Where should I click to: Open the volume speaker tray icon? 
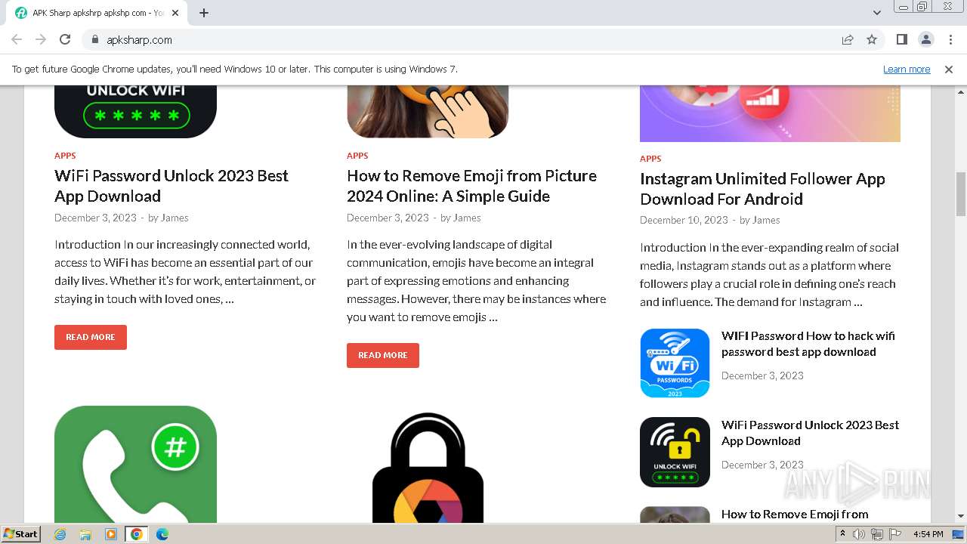tap(859, 534)
